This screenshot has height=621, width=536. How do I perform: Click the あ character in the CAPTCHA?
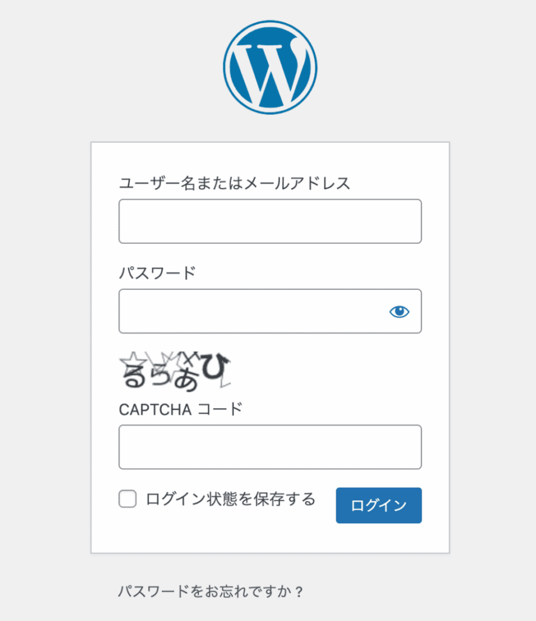[187, 379]
